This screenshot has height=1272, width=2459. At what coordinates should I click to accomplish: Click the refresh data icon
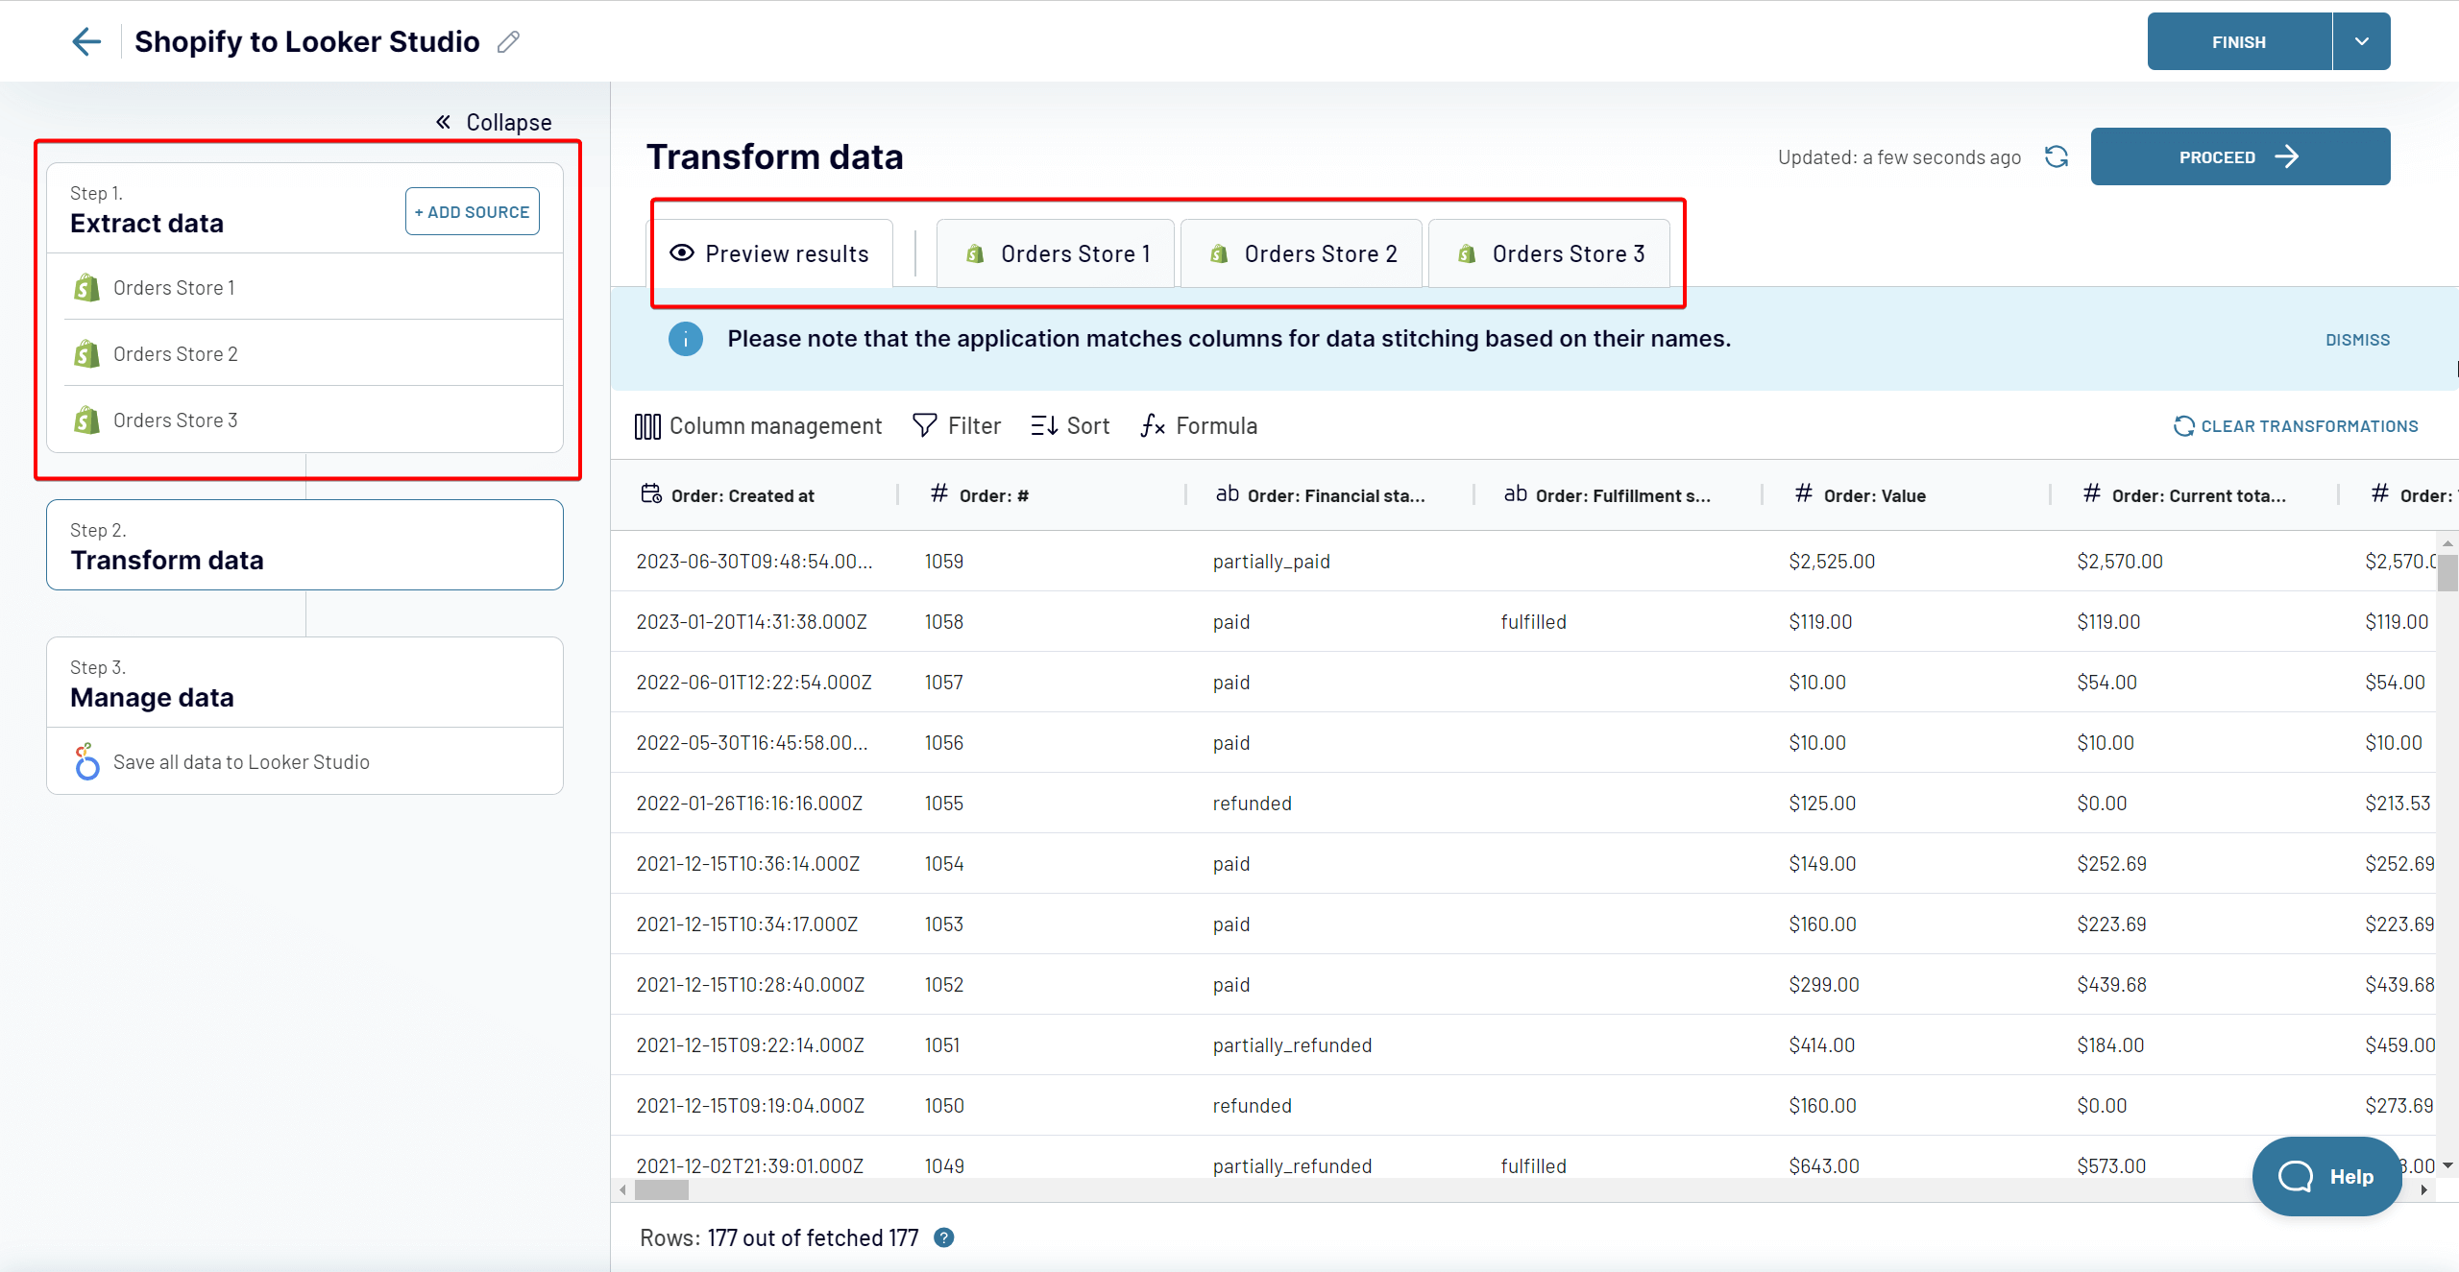2056,156
